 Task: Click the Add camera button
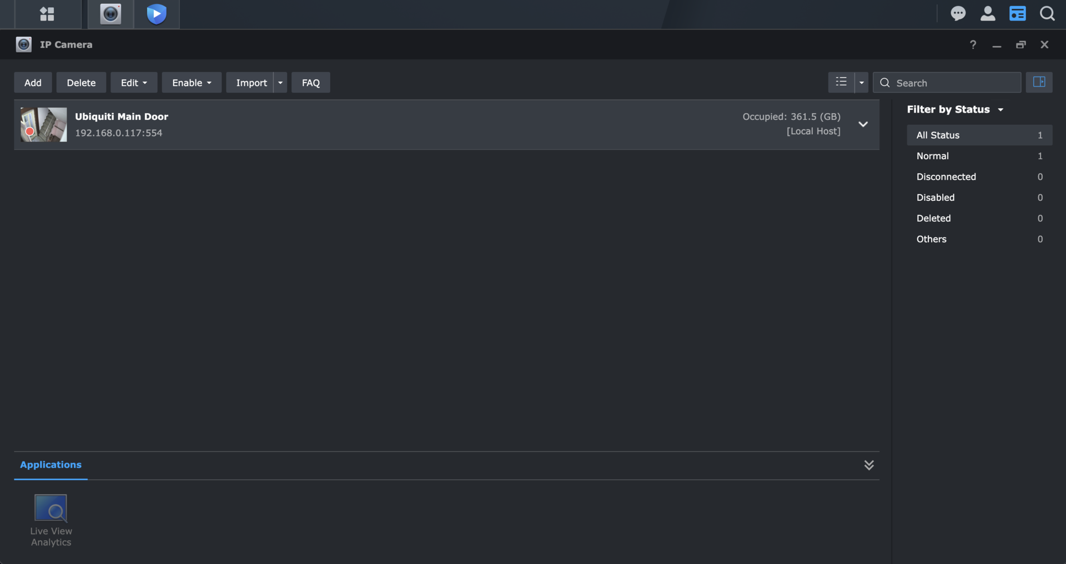(x=33, y=83)
